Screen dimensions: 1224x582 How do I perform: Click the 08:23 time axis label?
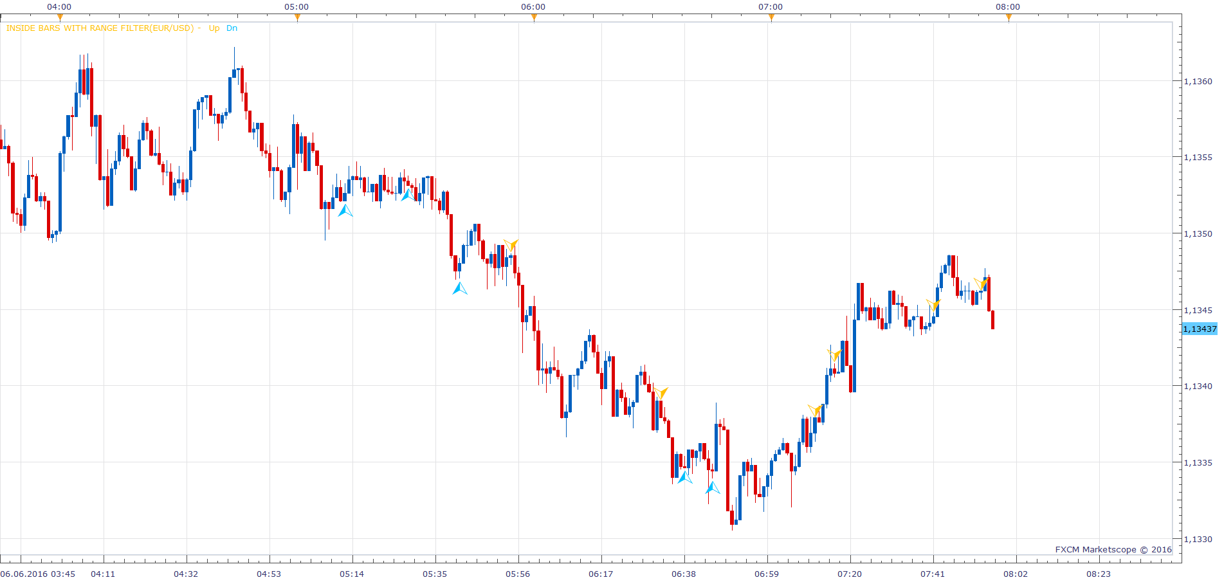click(1099, 574)
